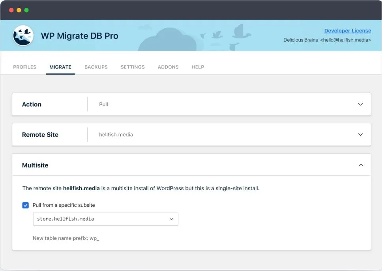Switch to the Help tab
Viewport: 382px width, 271px height.
(198, 67)
